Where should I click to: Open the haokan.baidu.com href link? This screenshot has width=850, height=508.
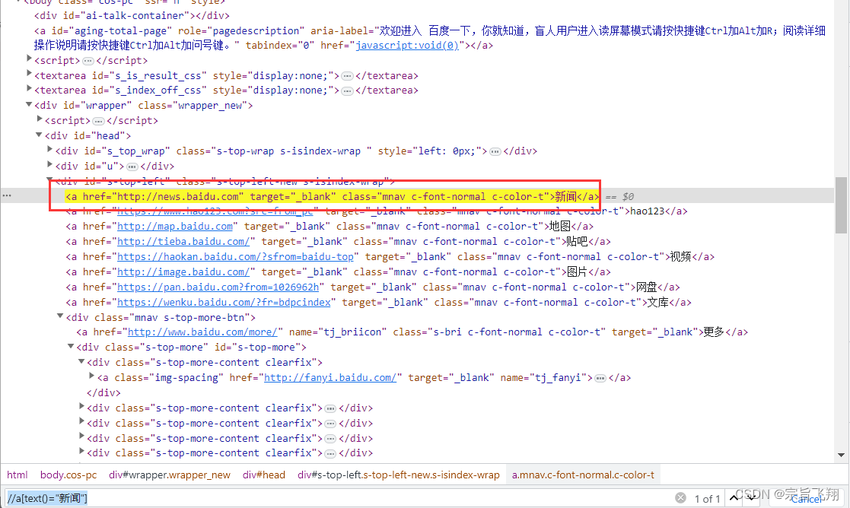(x=235, y=257)
